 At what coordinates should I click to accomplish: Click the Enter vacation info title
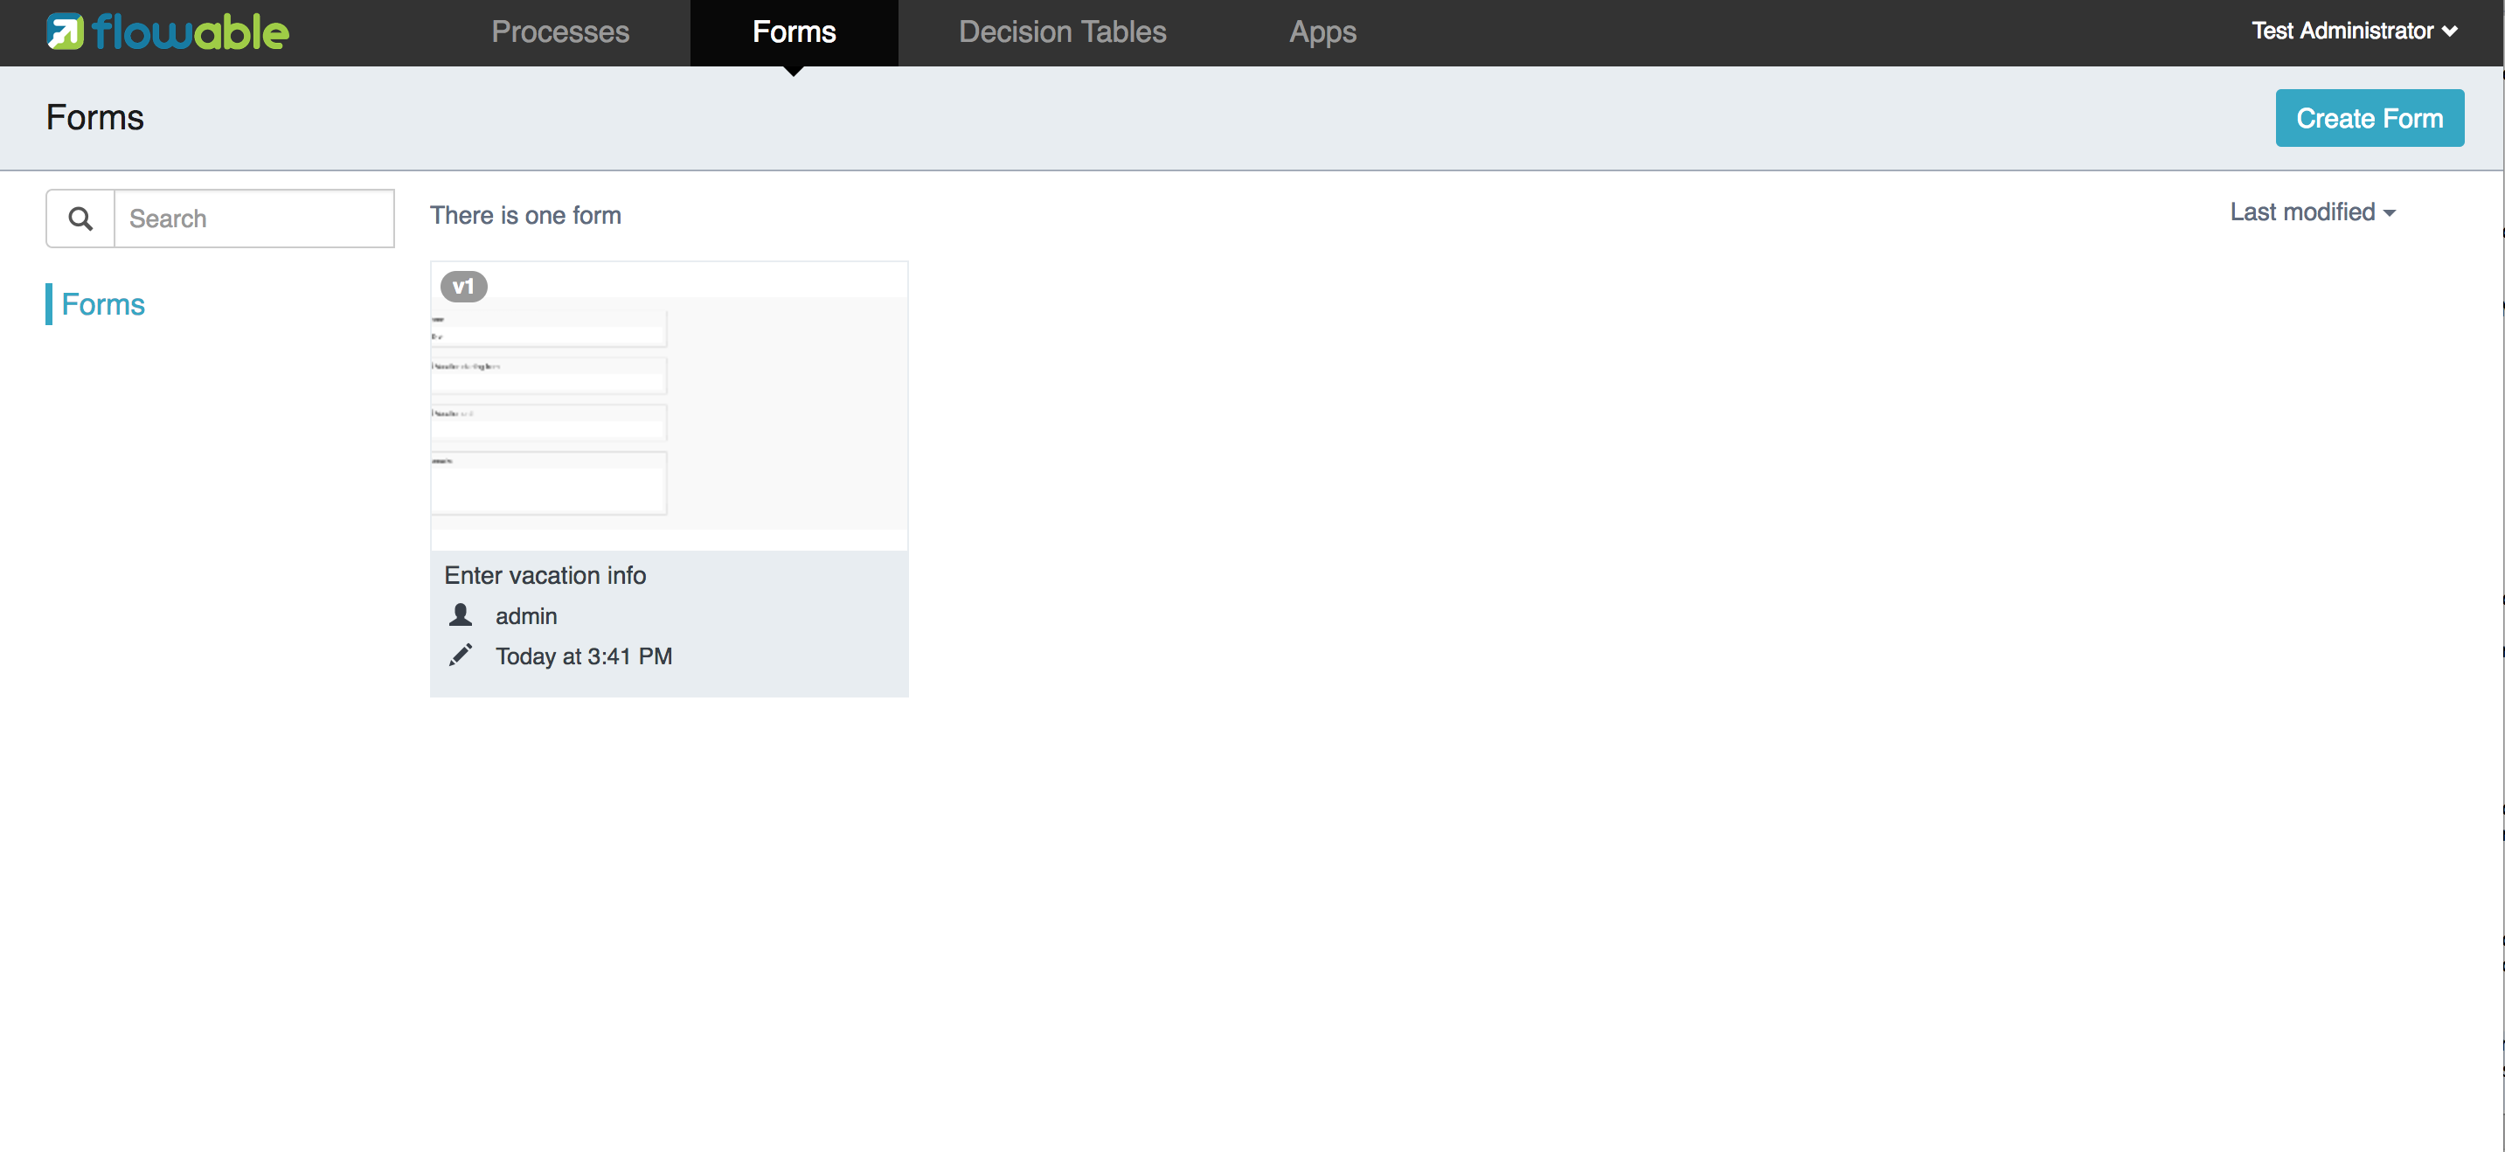click(x=545, y=575)
